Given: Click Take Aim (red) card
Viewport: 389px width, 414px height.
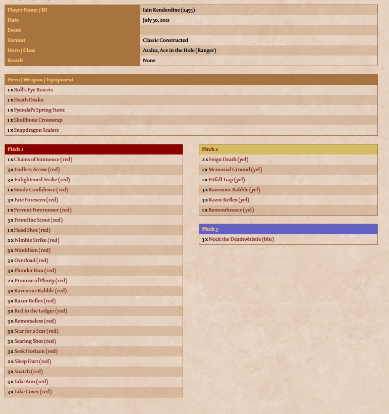Looking at the screenshot, I should [31, 382].
